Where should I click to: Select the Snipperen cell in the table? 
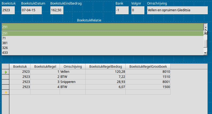coord(72,82)
